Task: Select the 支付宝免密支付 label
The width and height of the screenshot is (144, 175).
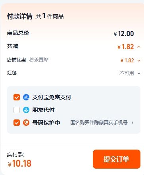Action: [x=52, y=97]
